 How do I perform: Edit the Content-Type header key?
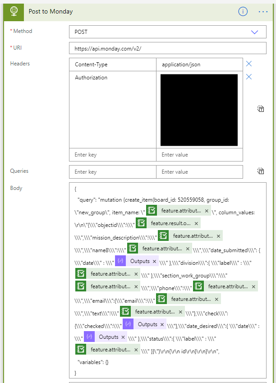coord(113,65)
